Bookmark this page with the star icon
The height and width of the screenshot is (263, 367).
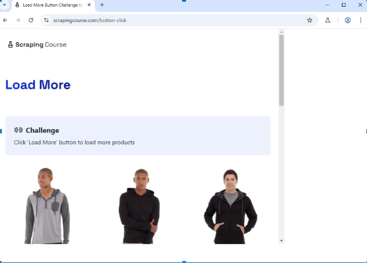[x=309, y=20]
